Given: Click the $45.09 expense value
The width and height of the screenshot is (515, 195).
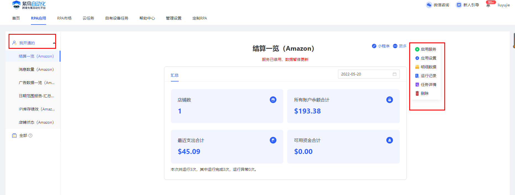Looking at the screenshot, I should tap(189, 151).
